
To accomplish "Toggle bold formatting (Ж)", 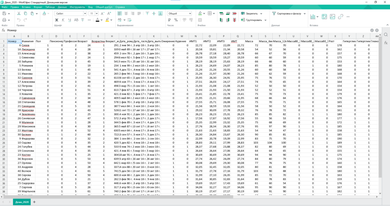I will [57, 20].
